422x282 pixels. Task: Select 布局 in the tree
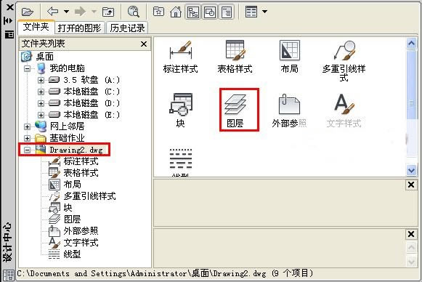tap(72, 185)
